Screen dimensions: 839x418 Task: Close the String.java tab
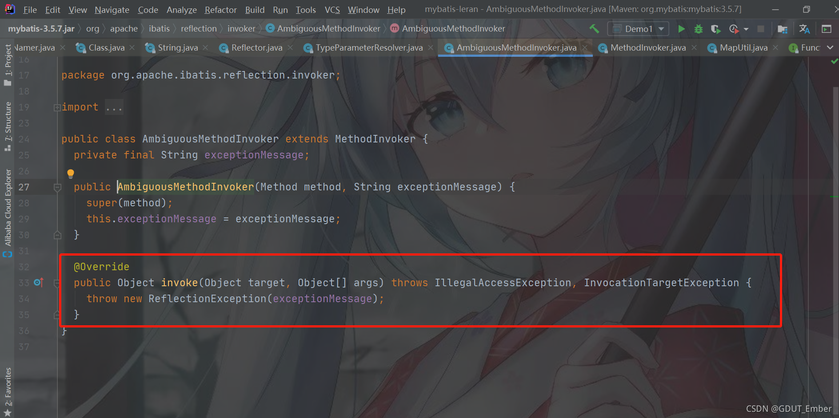pyautogui.click(x=205, y=47)
